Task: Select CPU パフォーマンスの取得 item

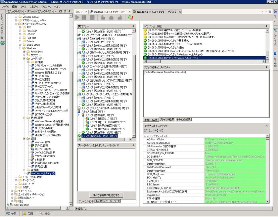Action: pyautogui.click(x=48, y=66)
